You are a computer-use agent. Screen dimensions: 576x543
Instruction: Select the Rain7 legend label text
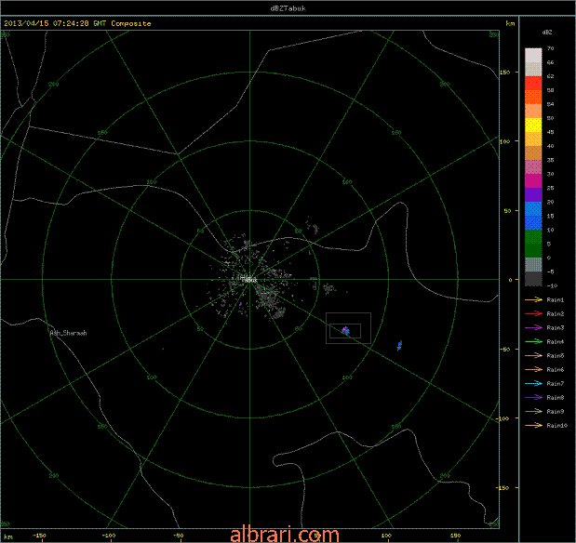555,384
